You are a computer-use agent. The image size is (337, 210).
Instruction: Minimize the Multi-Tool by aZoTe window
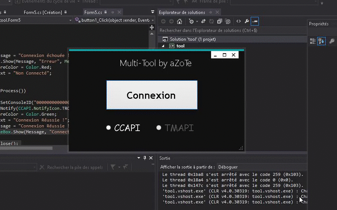point(215,55)
